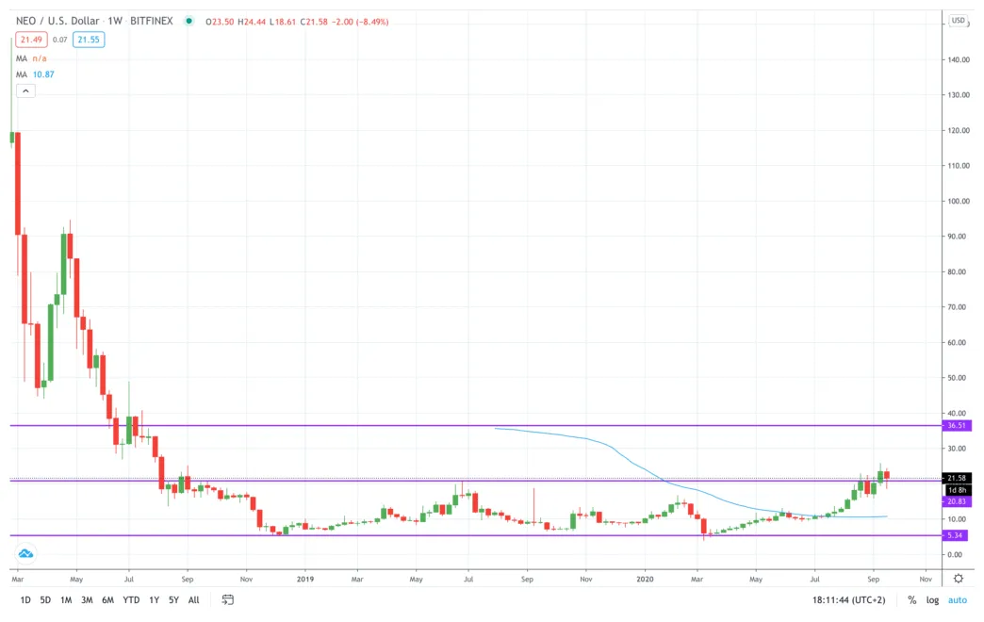Switch to the YTD date range
Image resolution: width=984 pixels, height=622 pixels.
[x=129, y=599]
